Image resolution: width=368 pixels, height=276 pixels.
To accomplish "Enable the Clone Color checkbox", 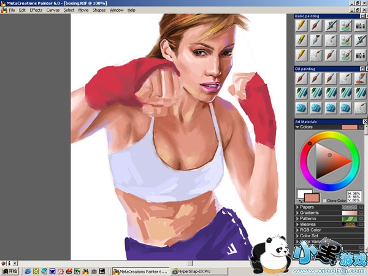I will [324, 201].
